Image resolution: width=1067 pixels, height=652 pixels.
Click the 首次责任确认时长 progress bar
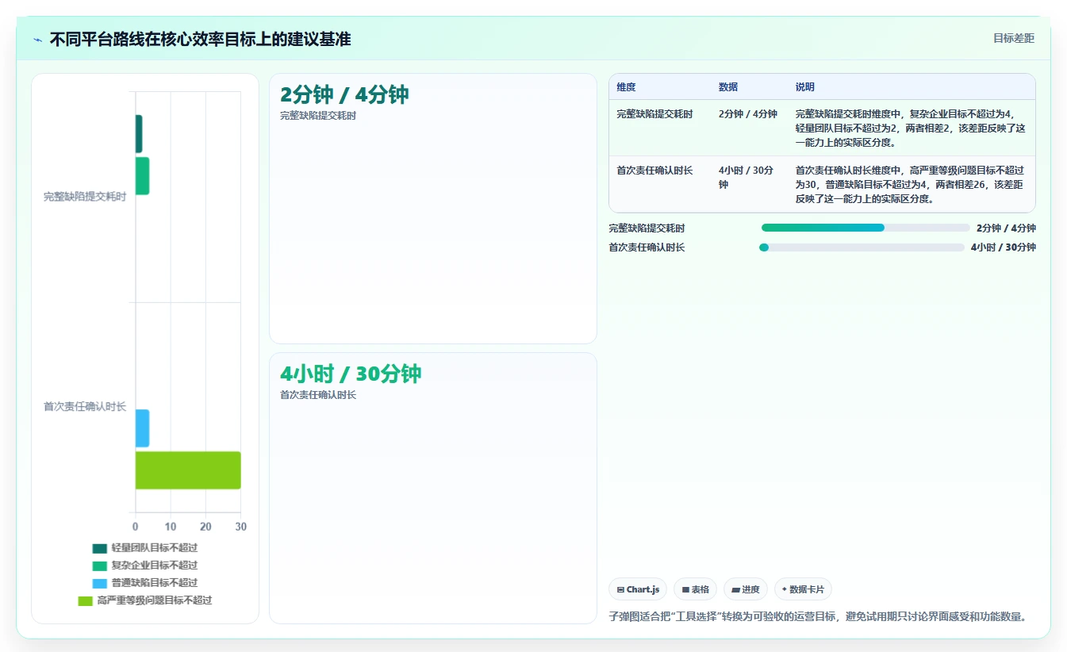click(862, 247)
